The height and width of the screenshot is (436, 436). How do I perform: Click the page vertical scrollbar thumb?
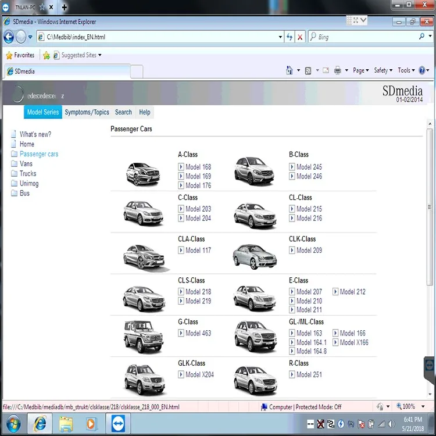pyautogui.click(x=430, y=206)
